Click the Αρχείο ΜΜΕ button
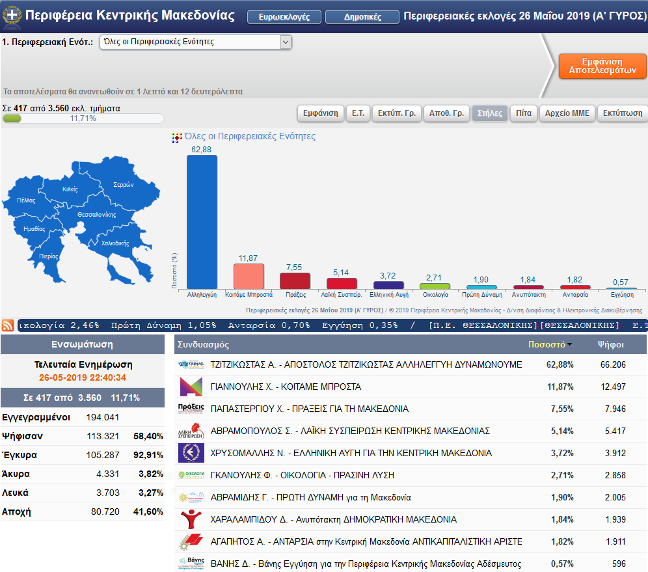 [567, 113]
